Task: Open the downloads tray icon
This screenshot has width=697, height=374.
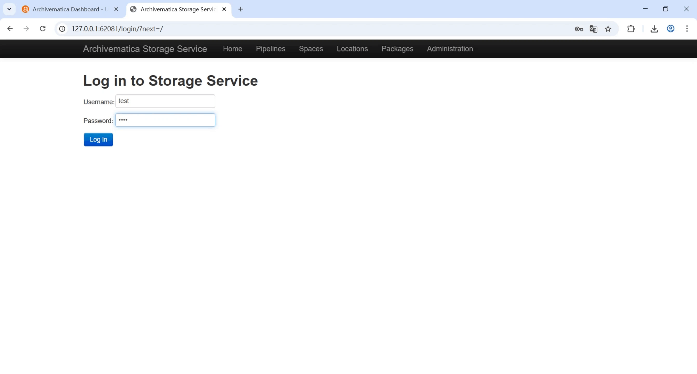Action: click(654, 29)
